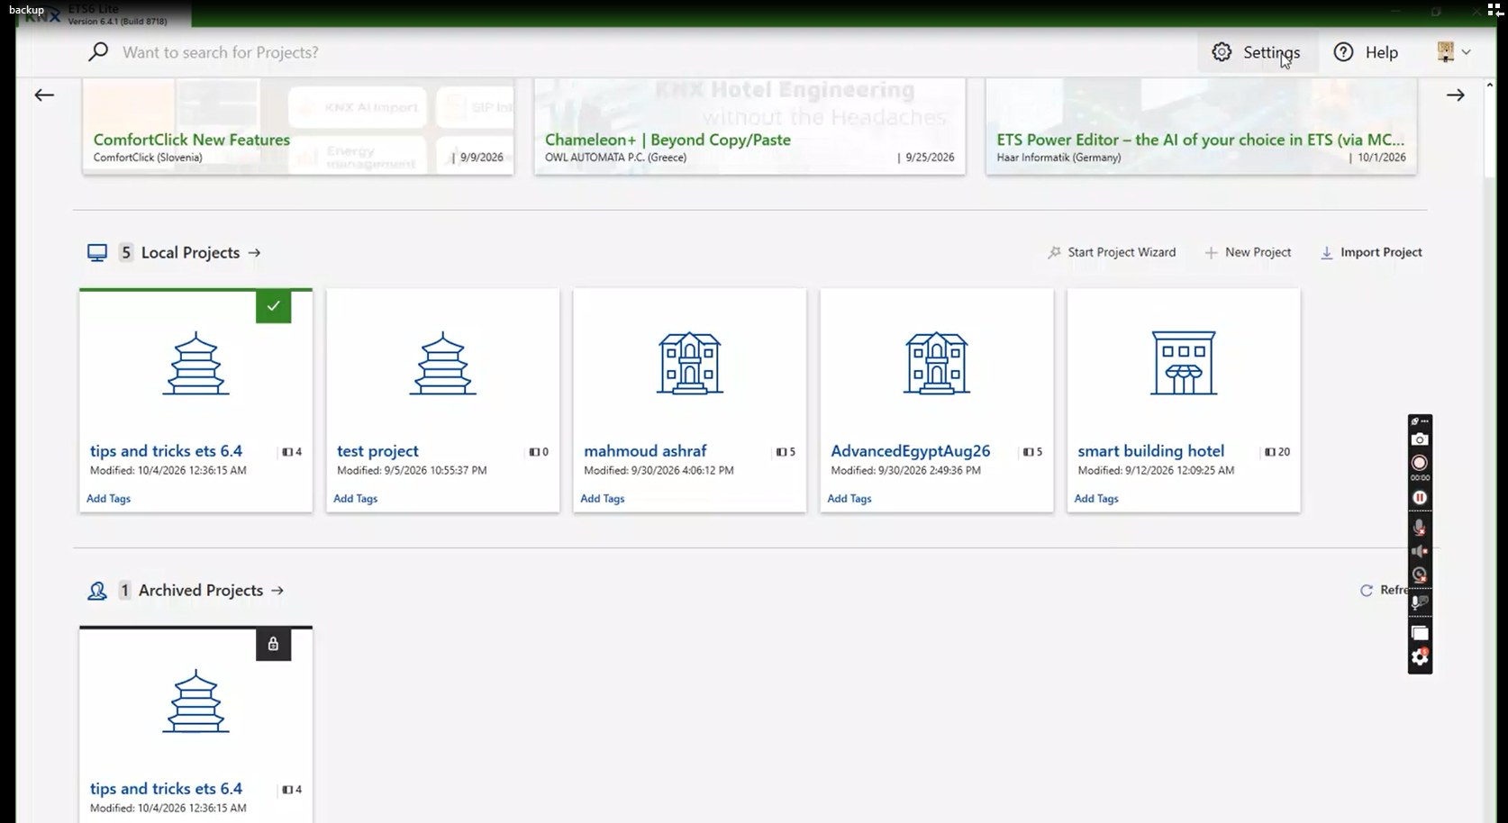Go to next news with the right arrow
1508x823 pixels.
[x=1456, y=95]
